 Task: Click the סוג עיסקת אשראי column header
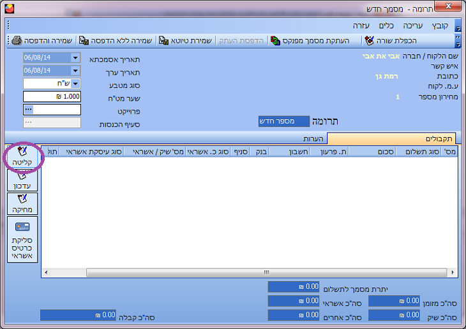(91, 152)
